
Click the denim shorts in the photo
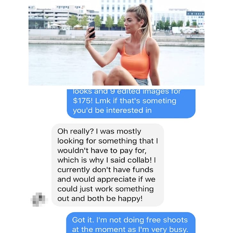142,82
